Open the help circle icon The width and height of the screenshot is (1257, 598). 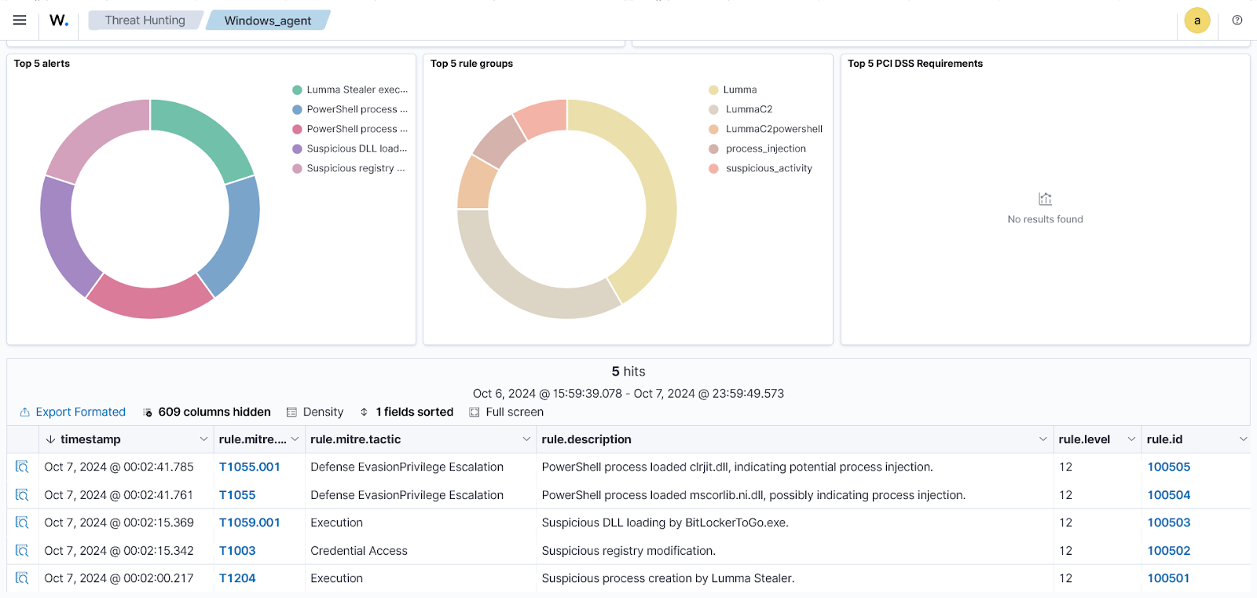point(1237,20)
